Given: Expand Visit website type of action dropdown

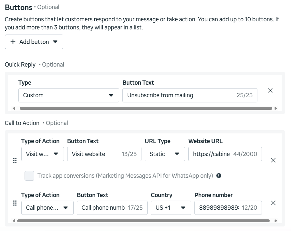Looking at the screenshot, I should (42, 154).
